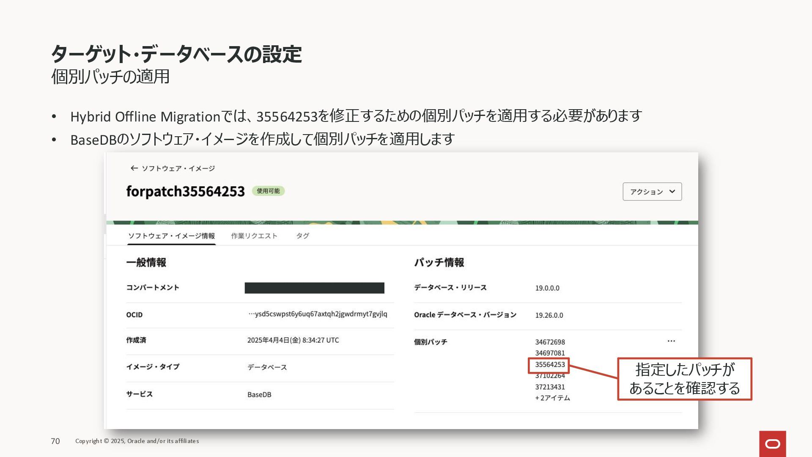812x457 pixels.
Task: Go back via the arrow next to ソフトウェア・イメージ
Action: click(134, 168)
